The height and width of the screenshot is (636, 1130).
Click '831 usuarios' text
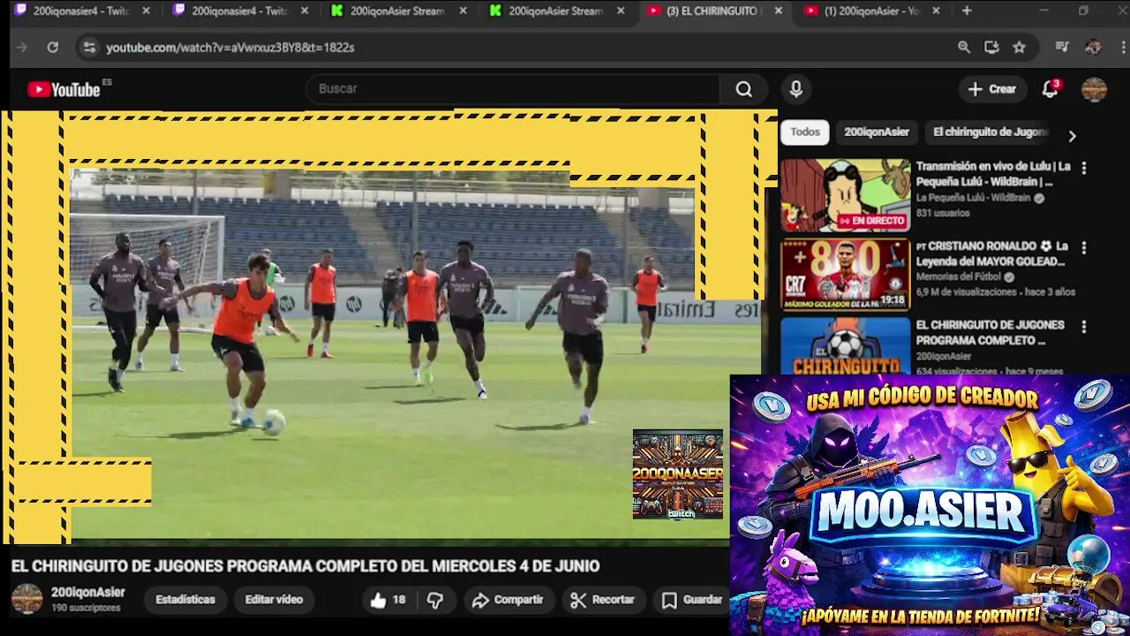click(x=943, y=213)
